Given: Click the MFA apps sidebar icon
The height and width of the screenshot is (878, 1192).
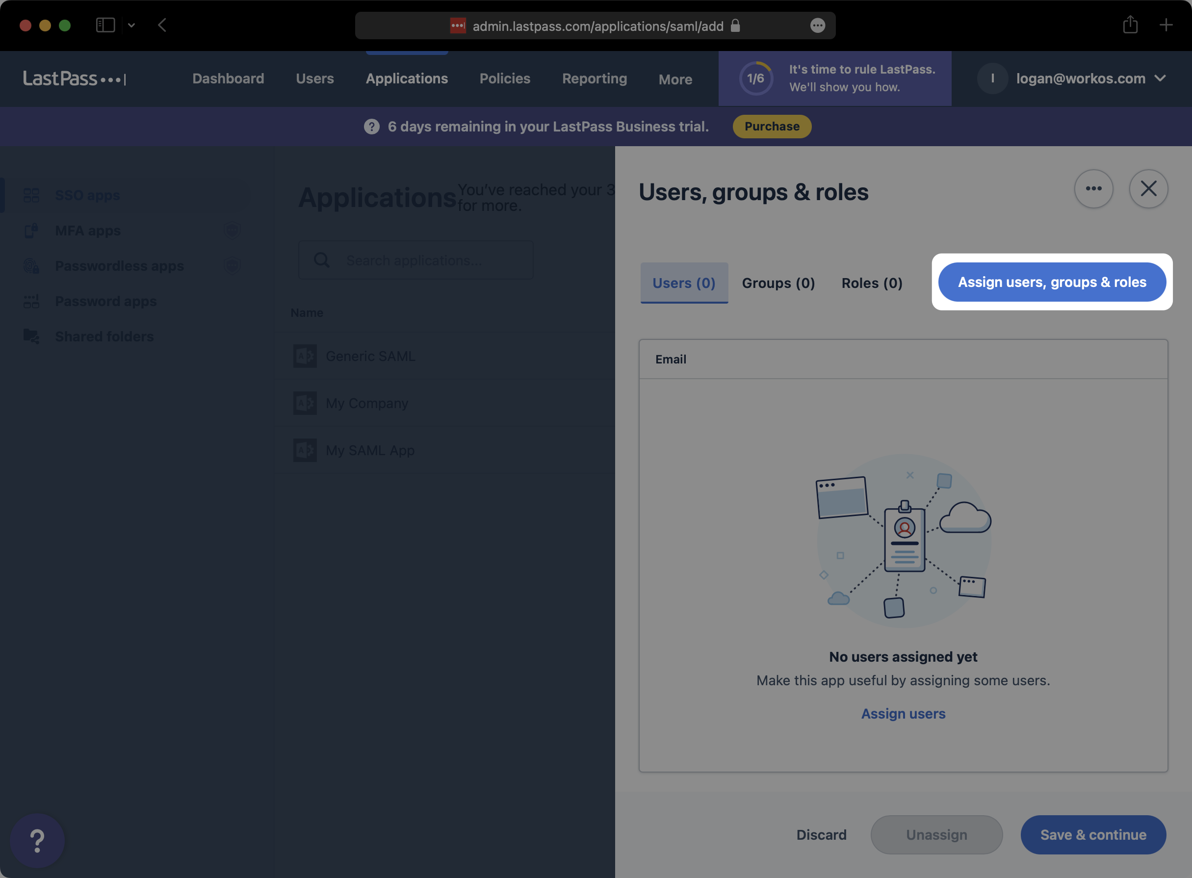Looking at the screenshot, I should click(x=31, y=230).
